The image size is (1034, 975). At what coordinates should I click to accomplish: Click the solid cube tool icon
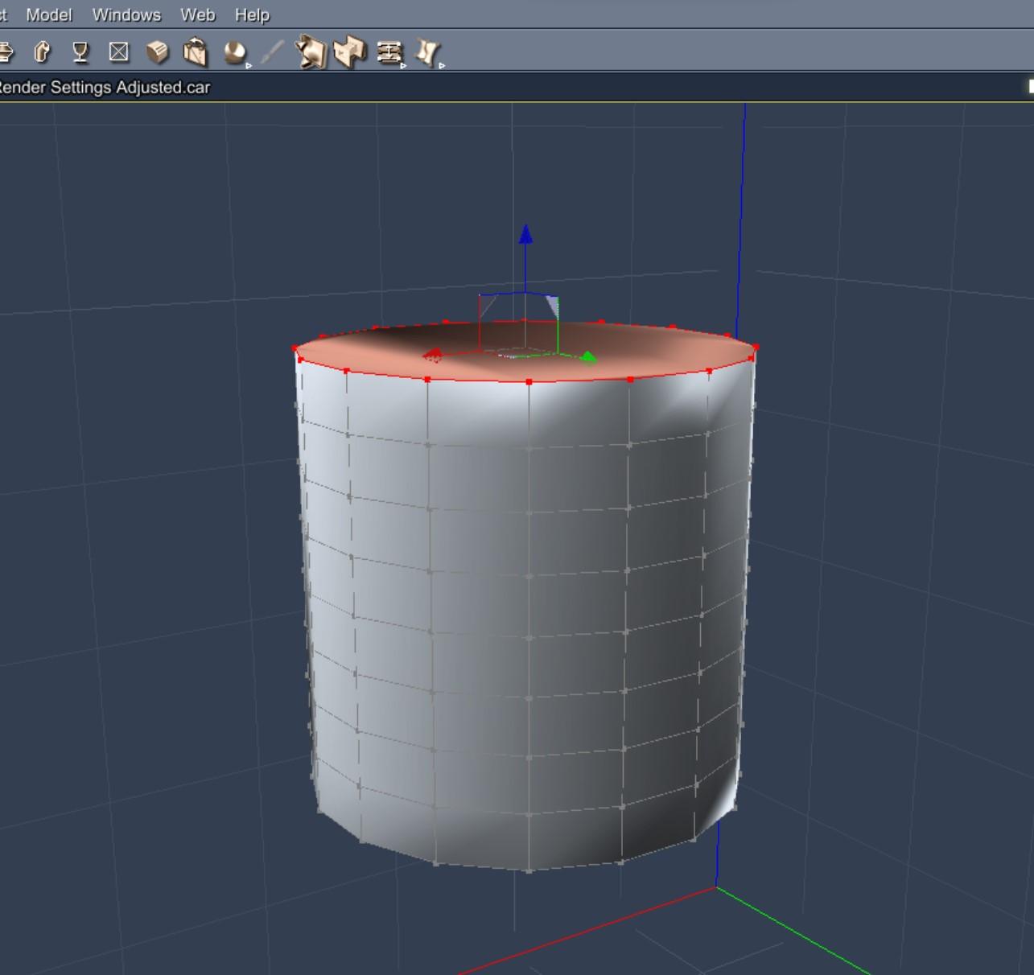point(158,52)
